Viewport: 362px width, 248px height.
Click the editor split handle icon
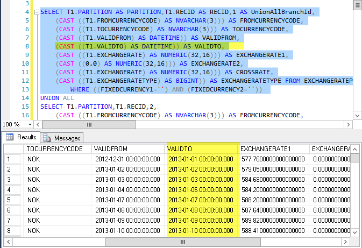click(357, 5)
